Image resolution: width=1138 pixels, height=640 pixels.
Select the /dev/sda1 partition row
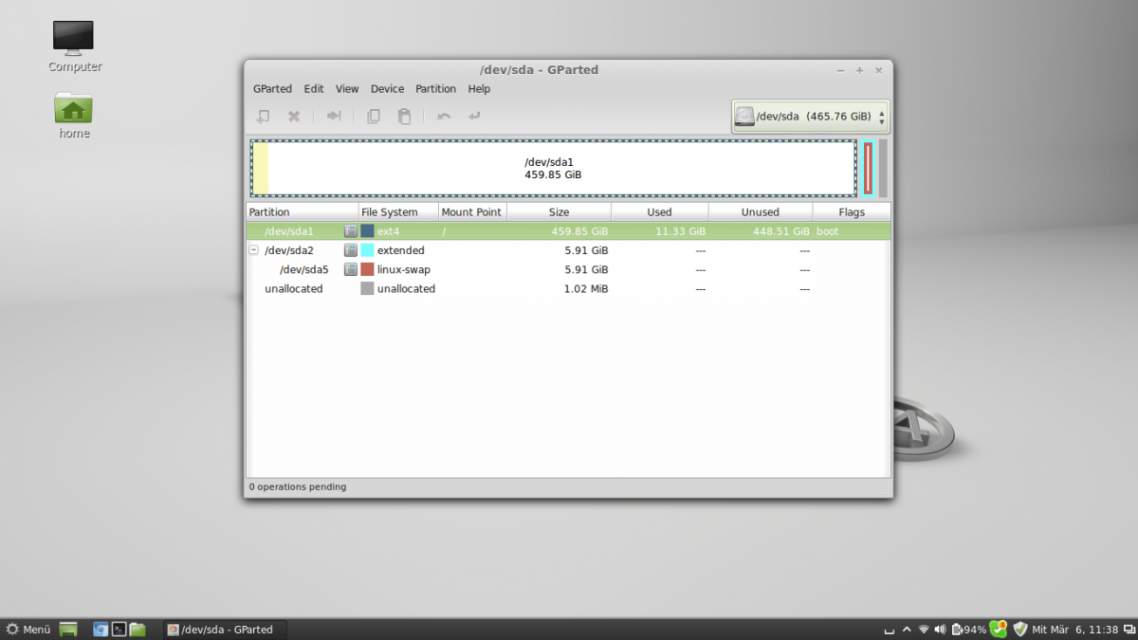pos(568,231)
